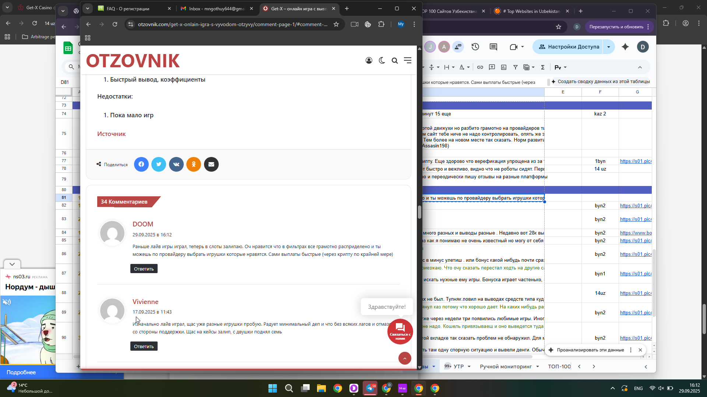The width and height of the screenshot is (707, 397).
Task: Insert chart using the Sheets toolbar
Action: 504,67
